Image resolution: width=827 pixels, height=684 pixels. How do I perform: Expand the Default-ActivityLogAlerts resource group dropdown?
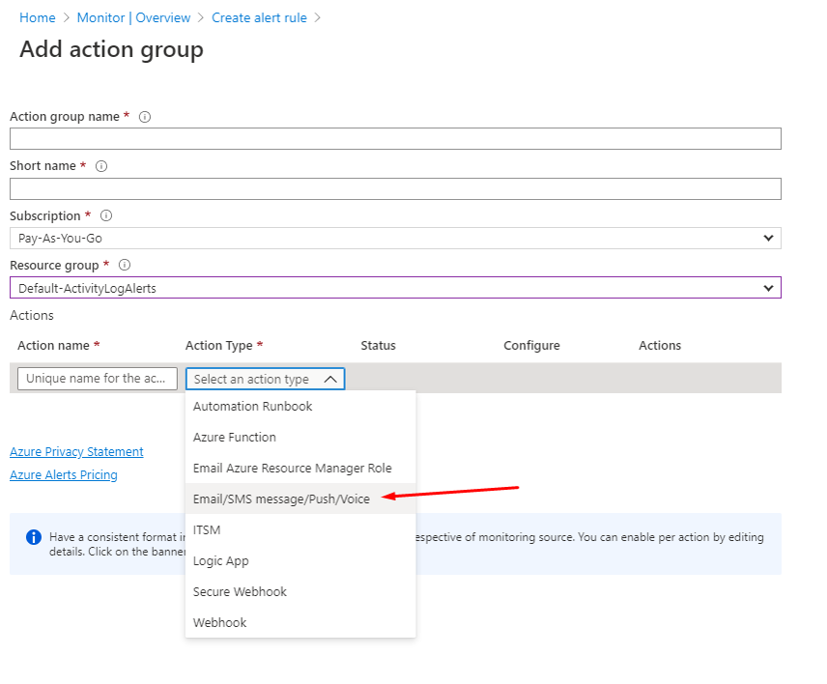395,288
